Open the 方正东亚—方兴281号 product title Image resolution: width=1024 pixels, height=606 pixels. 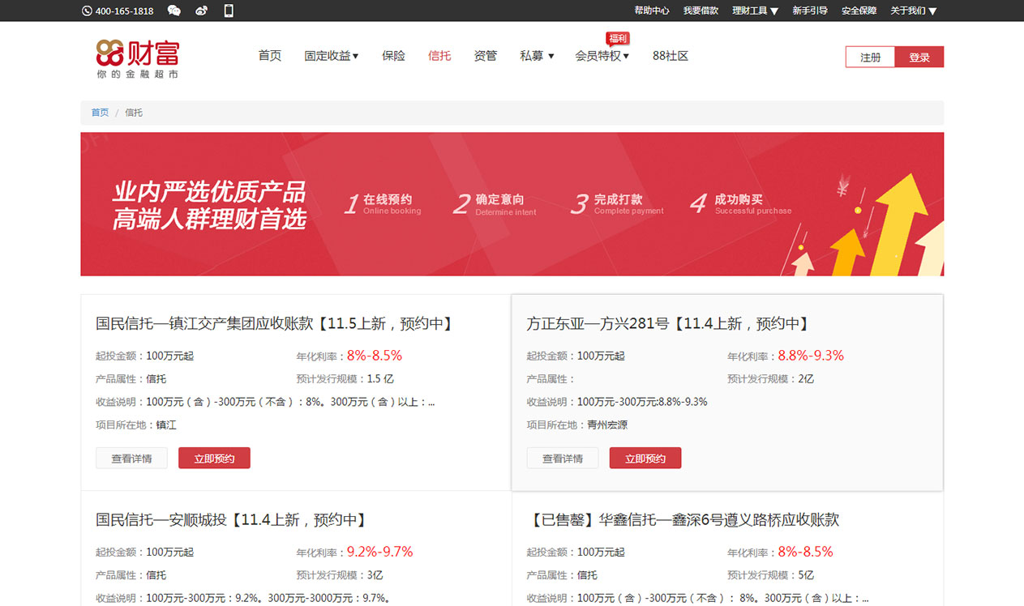tap(667, 324)
